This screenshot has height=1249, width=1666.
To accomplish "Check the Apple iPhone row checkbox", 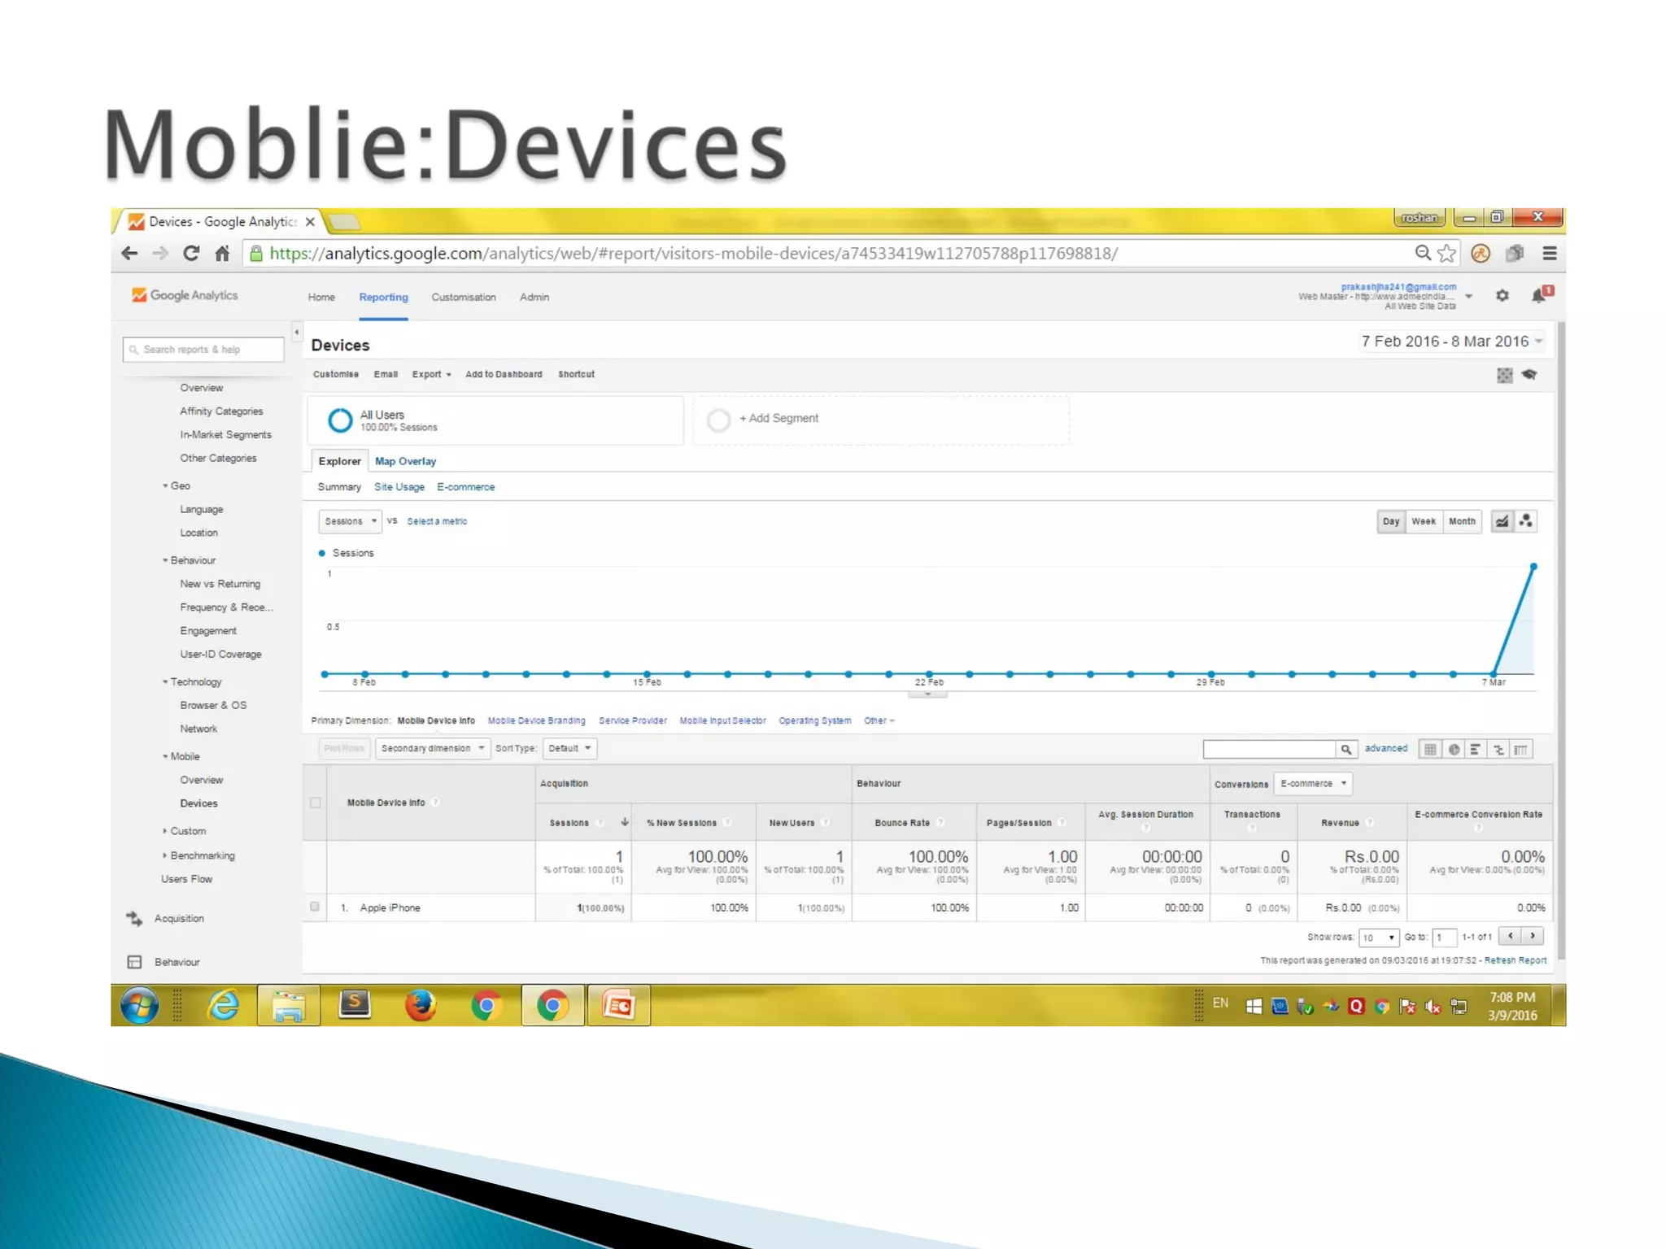I will tap(315, 907).
